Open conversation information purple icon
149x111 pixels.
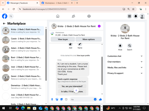pos(99,26)
